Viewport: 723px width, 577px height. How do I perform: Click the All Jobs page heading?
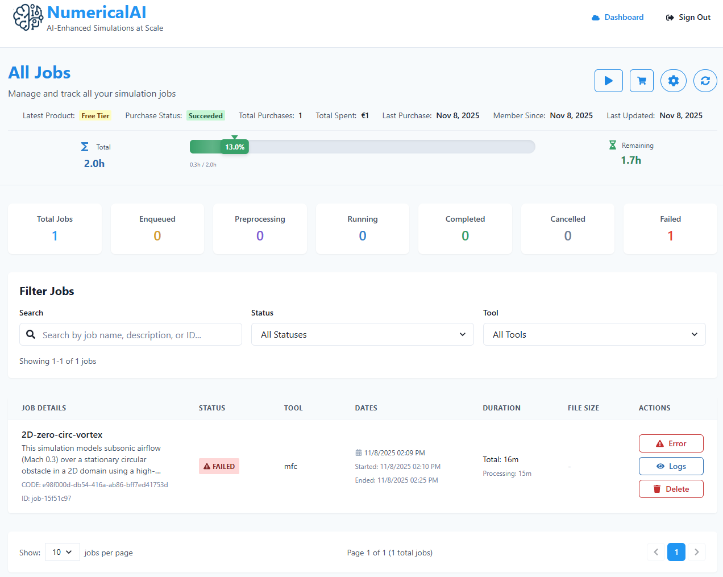(40, 73)
